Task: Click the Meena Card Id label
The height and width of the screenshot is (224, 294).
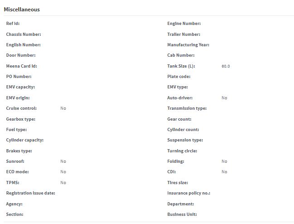Action: 22,66
